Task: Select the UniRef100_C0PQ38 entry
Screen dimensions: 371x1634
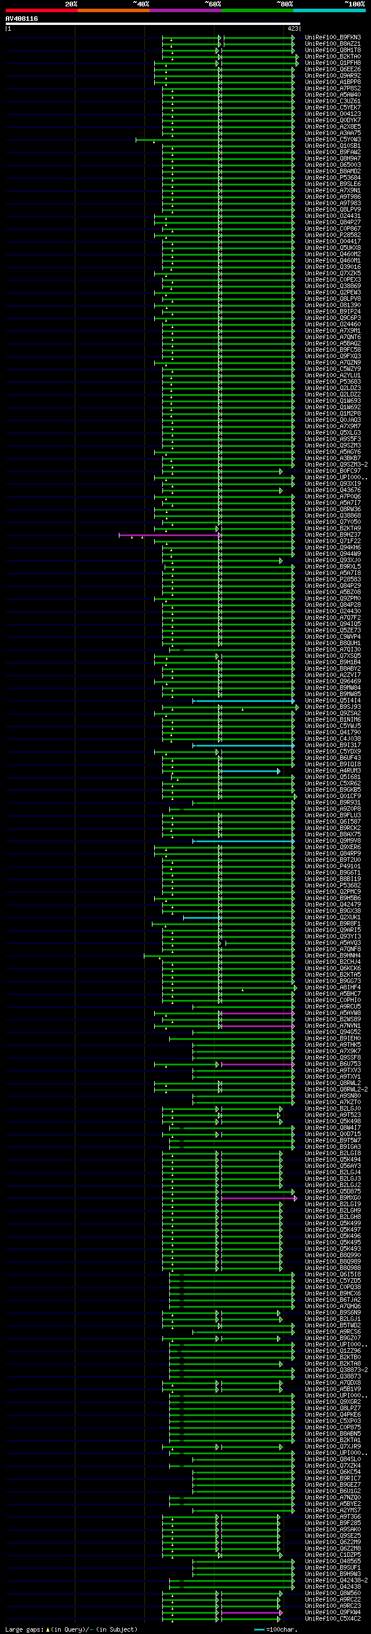Action: tap(333, 1286)
